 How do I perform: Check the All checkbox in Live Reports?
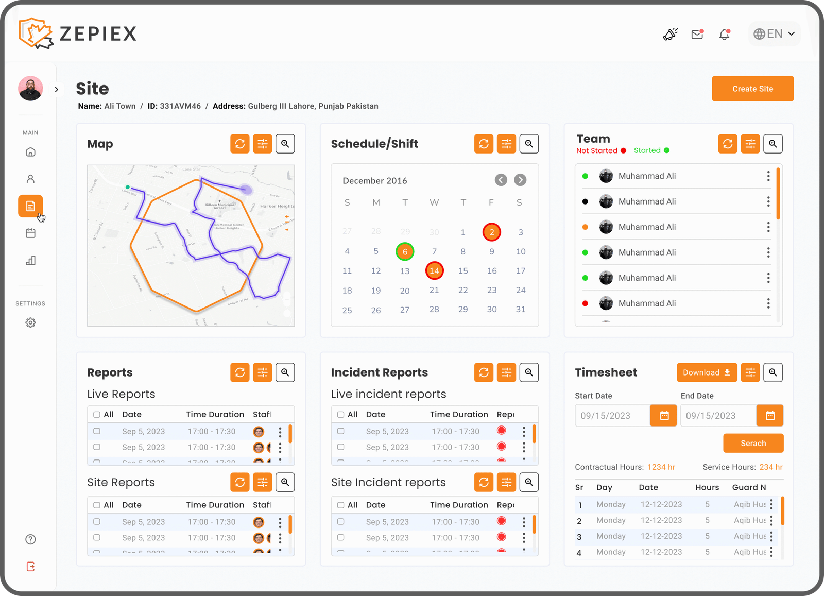pos(97,415)
